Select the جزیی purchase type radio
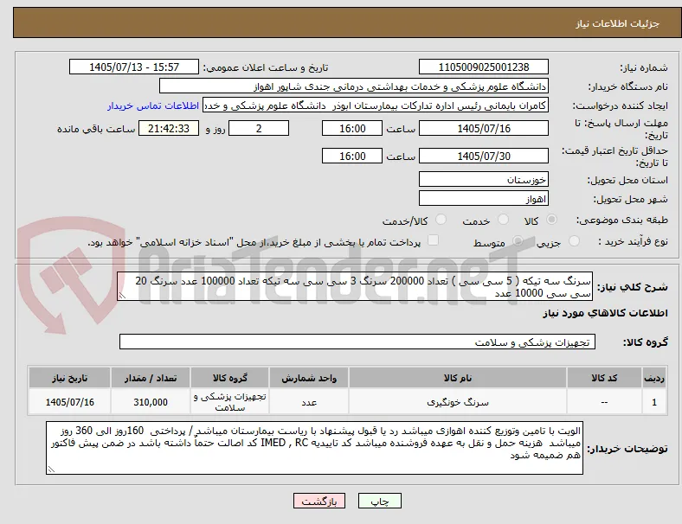 pos(574,240)
